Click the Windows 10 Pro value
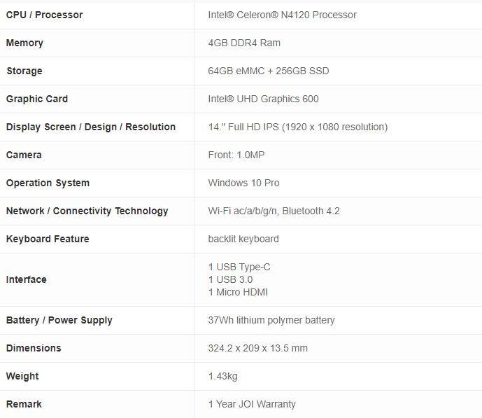 point(243,183)
